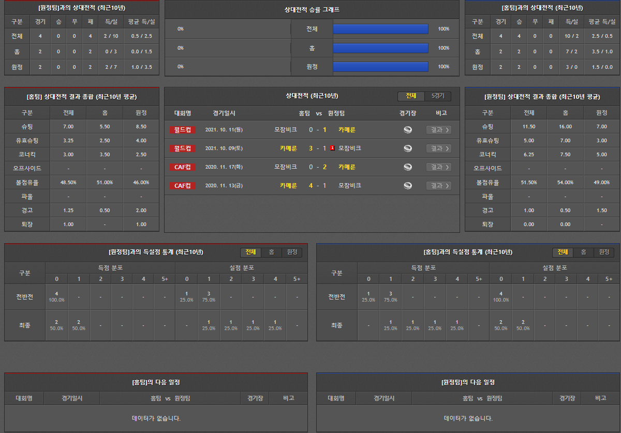Click the 전체 win-rate bar in 승률 그래프
Screen dimensions: 621x433
pyautogui.click(x=380, y=29)
